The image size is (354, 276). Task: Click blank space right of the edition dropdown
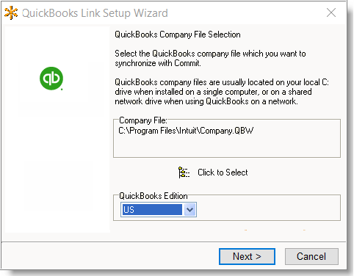[x=268, y=210]
